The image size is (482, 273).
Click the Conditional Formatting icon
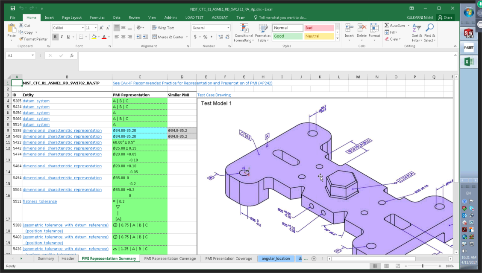(244, 29)
